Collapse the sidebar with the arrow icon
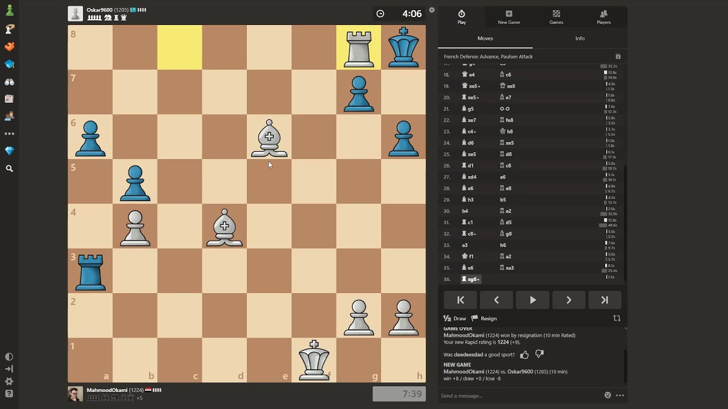The height and width of the screenshot is (409, 728). tap(9, 369)
